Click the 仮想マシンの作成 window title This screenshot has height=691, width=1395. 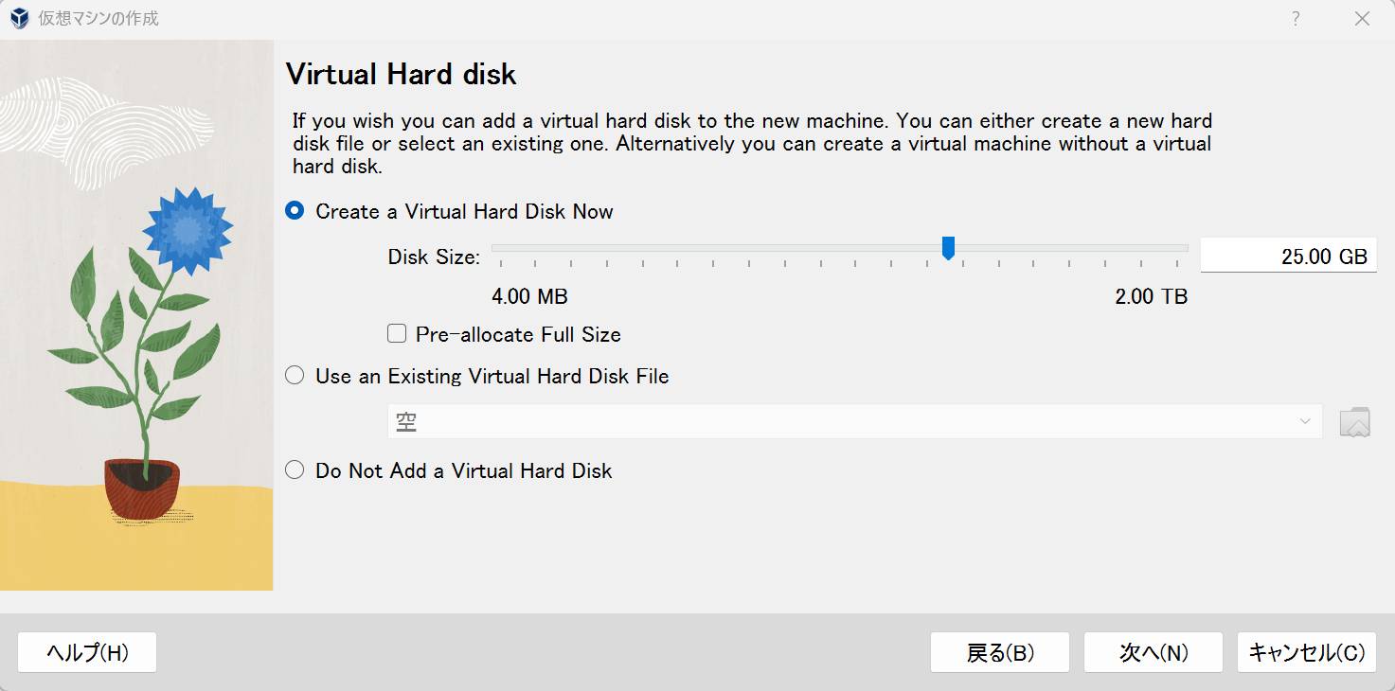(x=98, y=19)
